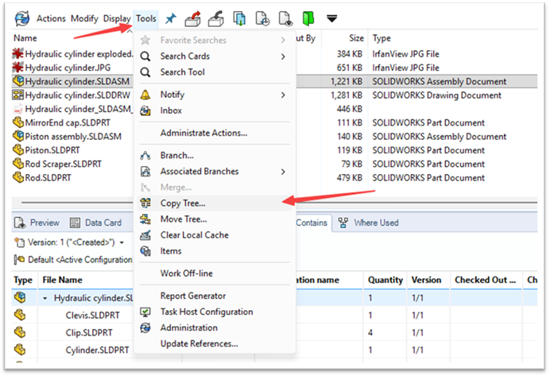This screenshot has height=376, width=550.
Task: Switch to the Data Card tab
Action: coord(95,223)
